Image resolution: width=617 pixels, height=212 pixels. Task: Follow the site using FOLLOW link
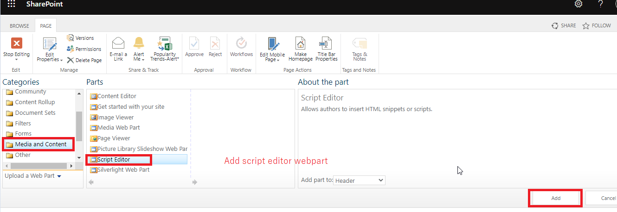597,26
